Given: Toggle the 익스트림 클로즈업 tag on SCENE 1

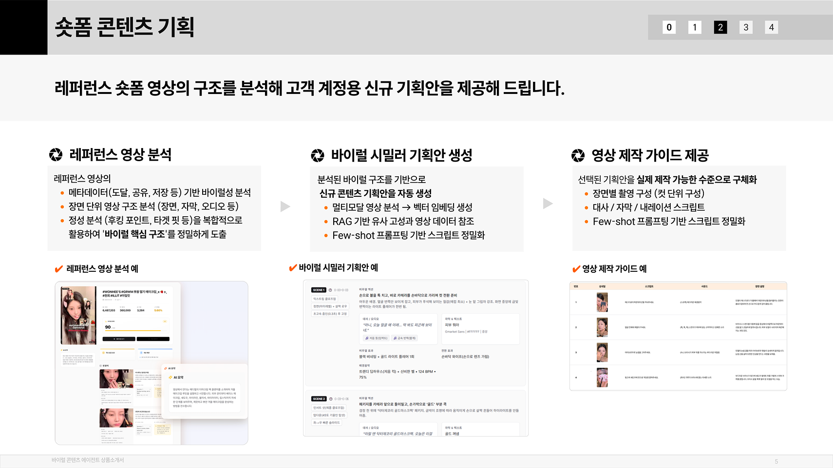Looking at the screenshot, I should (325, 299).
